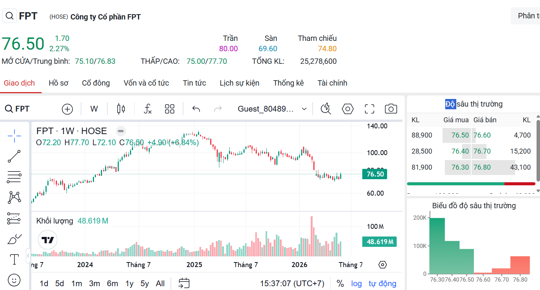Click the TradingView logo on chart
This screenshot has width=540, height=290.
(48, 240)
